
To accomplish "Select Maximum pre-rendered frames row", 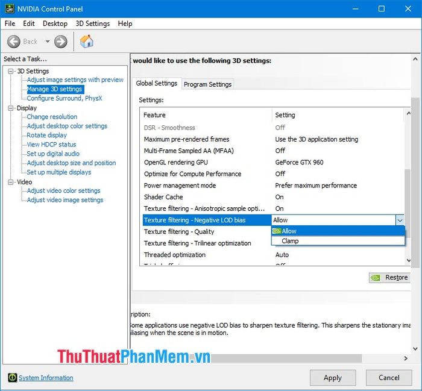I will click(x=272, y=139).
